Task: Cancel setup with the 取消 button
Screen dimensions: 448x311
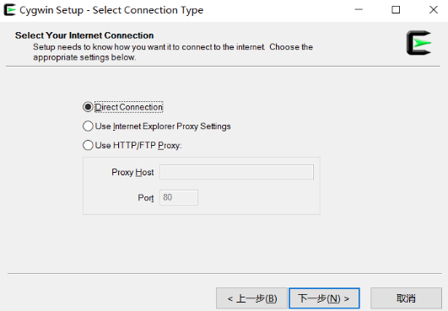Action: click(406, 298)
